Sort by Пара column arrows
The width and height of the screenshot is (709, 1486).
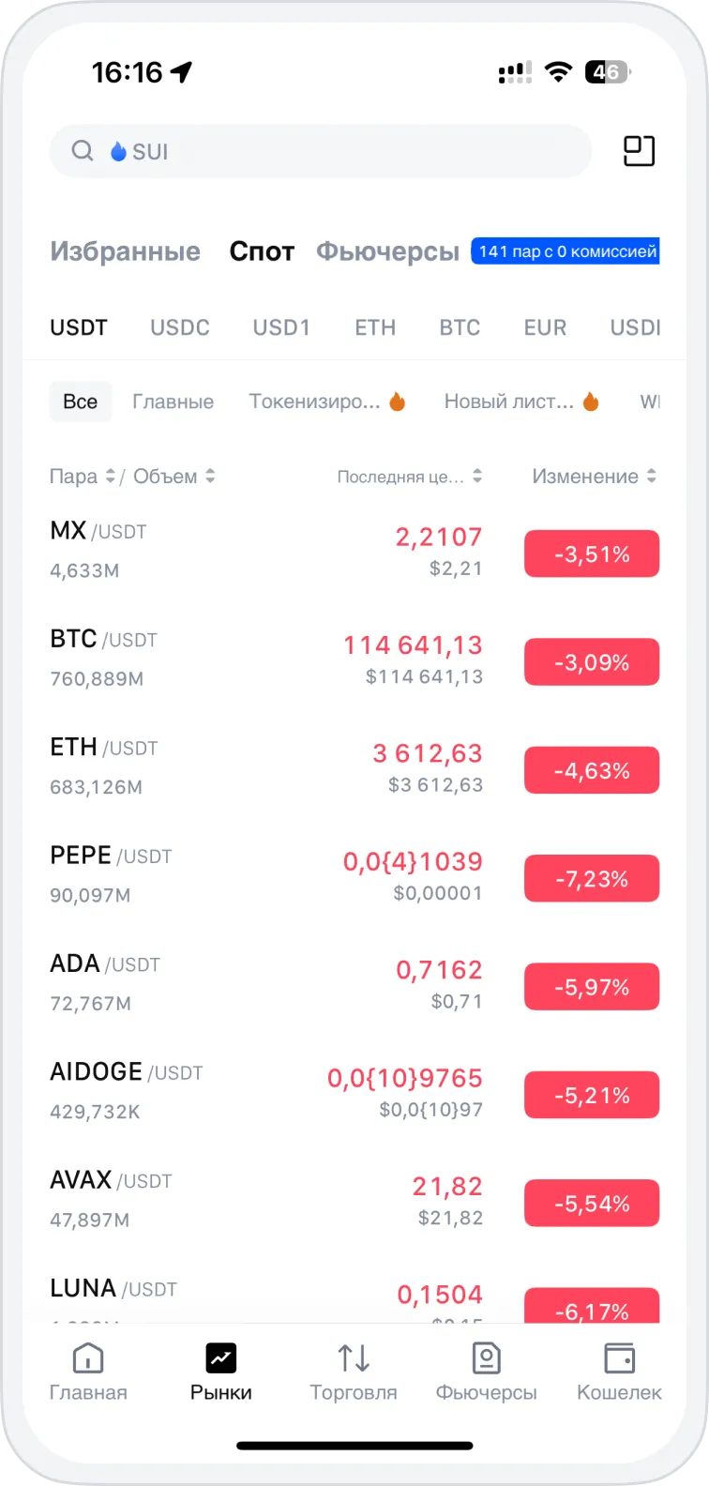(x=110, y=477)
